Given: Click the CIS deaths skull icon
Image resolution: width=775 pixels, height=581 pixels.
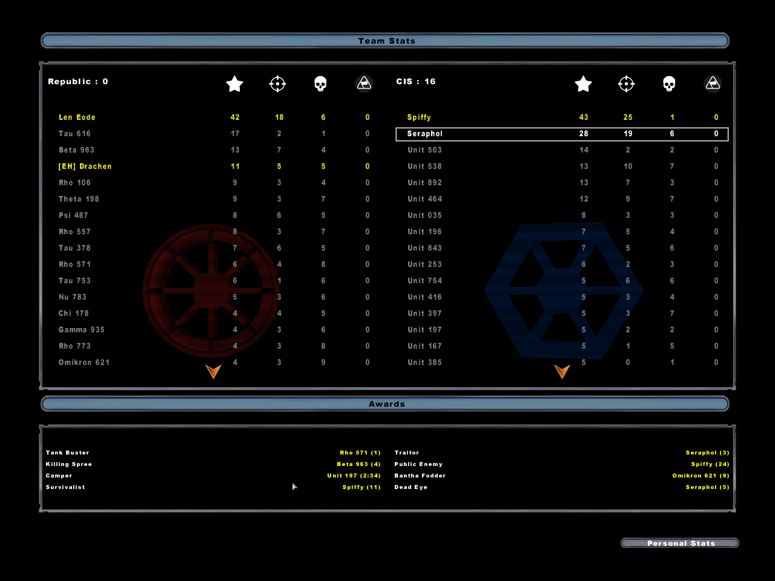Looking at the screenshot, I should pos(669,84).
